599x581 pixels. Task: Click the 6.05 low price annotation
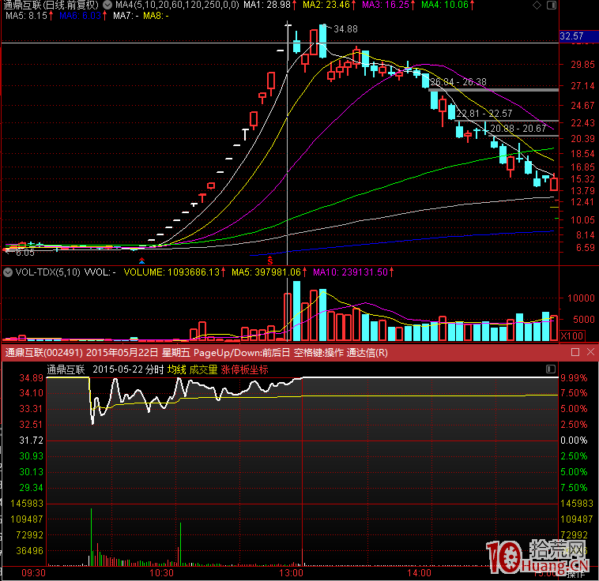(25, 253)
